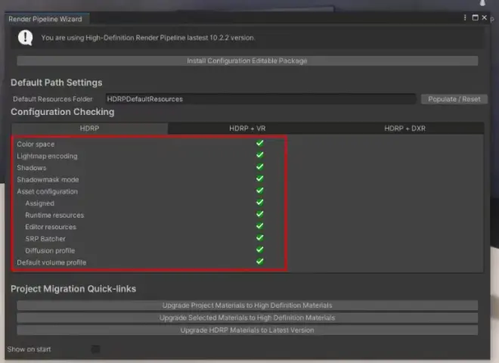Switch to the HDRP + VR tab
Viewport: 499px width, 363px height.
click(x=247, y=129)
